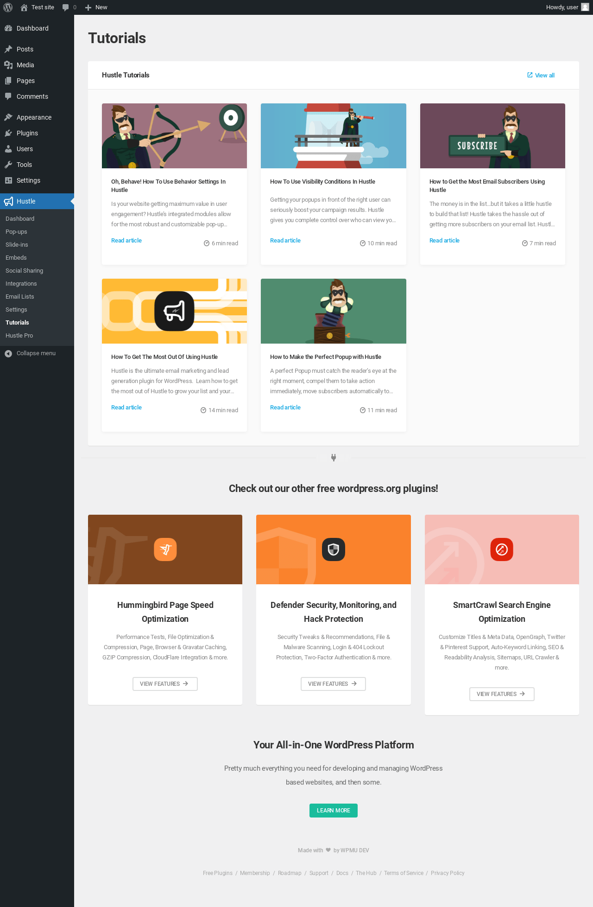The width and height of the screenshot is (593, 907).
Task: Click the Hummingbird plugin icon
Action: pyautogui.click(x=165, y=549)
